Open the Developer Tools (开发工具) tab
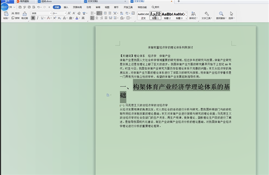269x175 pixels. [x=128, y=7]
